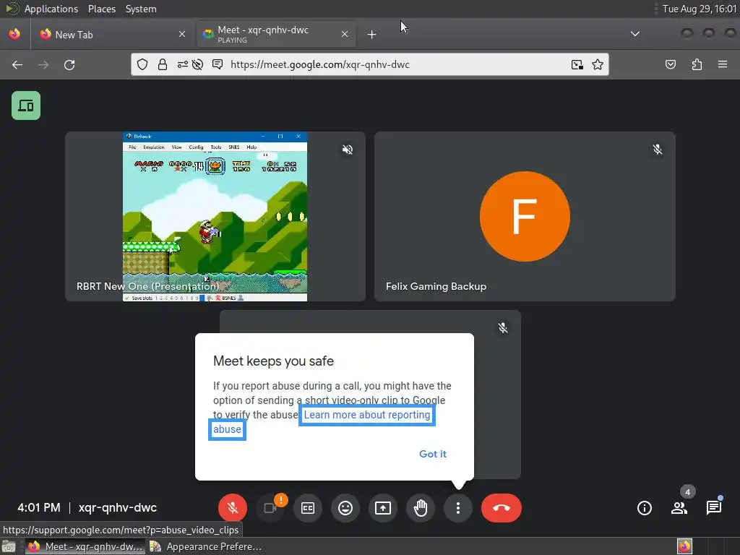Image resolution: width=740 pixels, height=555 pixels.
Task: Open the extensions puzzle icon
Action: tap(697, 64)
